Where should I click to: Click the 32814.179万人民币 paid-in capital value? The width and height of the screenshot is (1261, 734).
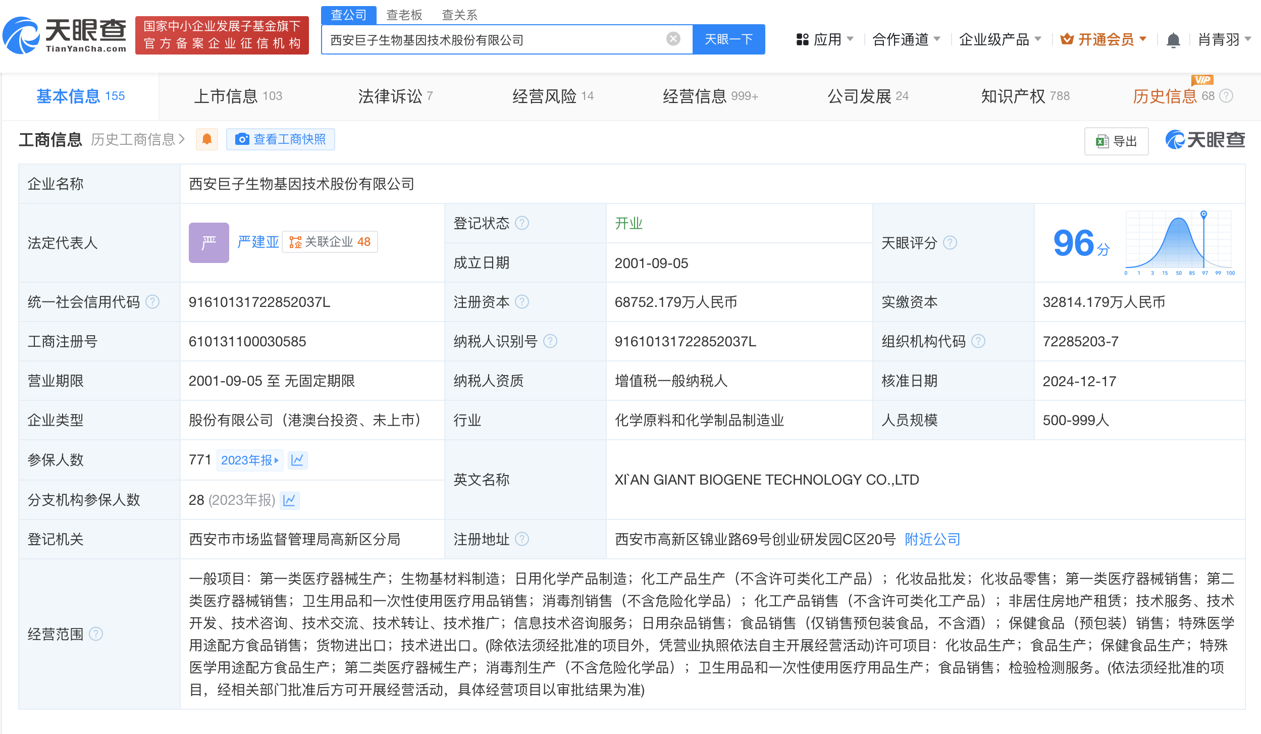click(1104, 302)
